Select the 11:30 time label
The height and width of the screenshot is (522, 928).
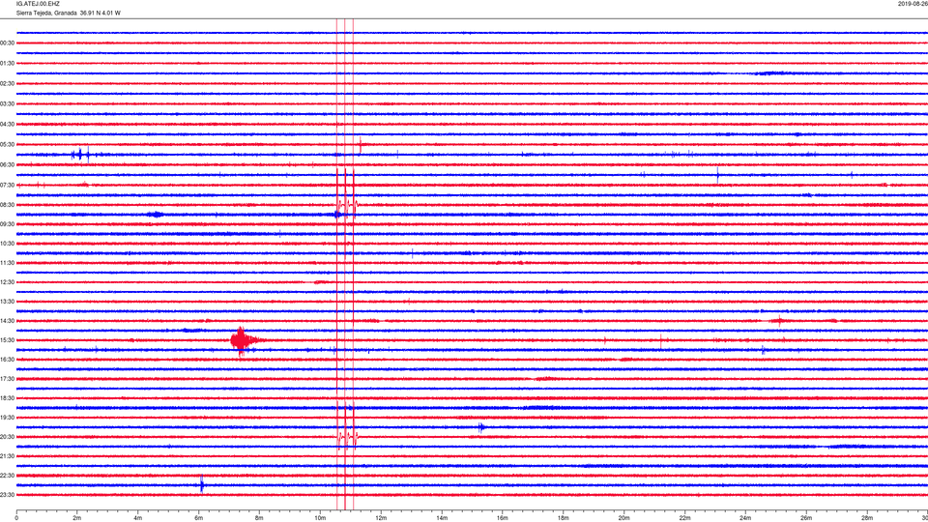[x=7, y=263]
